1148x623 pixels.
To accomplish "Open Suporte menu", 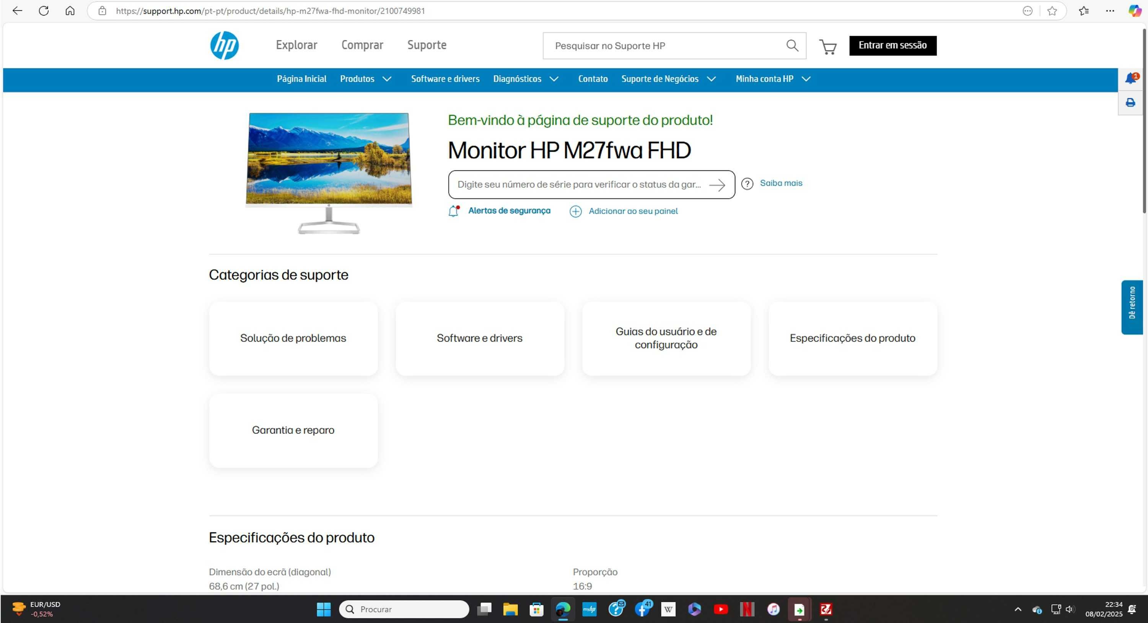I will point(427,45).
